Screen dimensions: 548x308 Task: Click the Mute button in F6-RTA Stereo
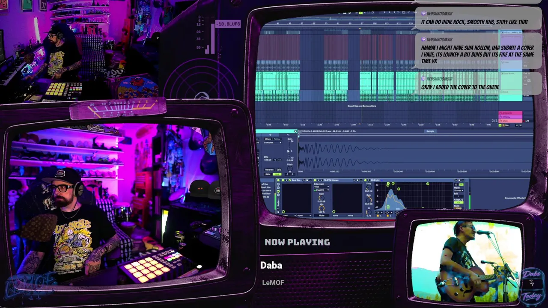click(x=322, y=216)
